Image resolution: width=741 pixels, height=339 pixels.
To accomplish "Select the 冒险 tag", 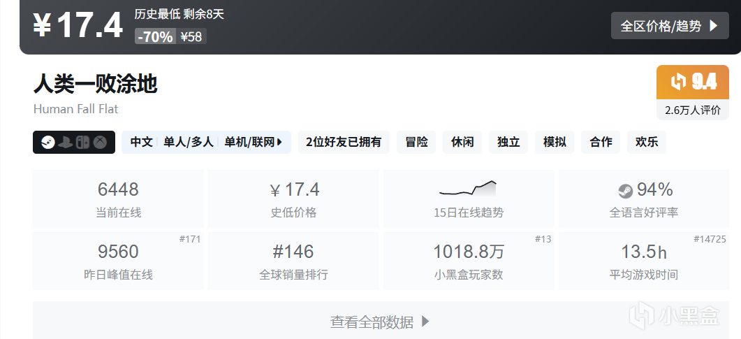I will [x=416, y=143].
